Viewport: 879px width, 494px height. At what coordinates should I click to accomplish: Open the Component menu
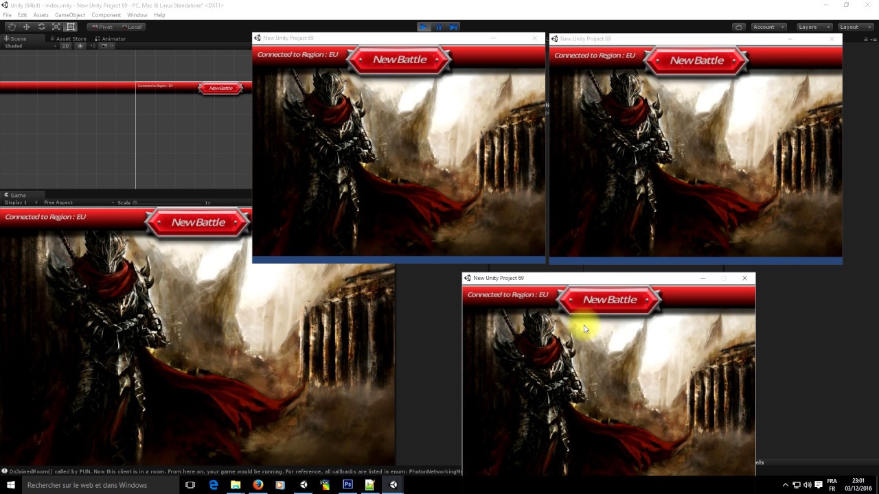tap(106, 15)
